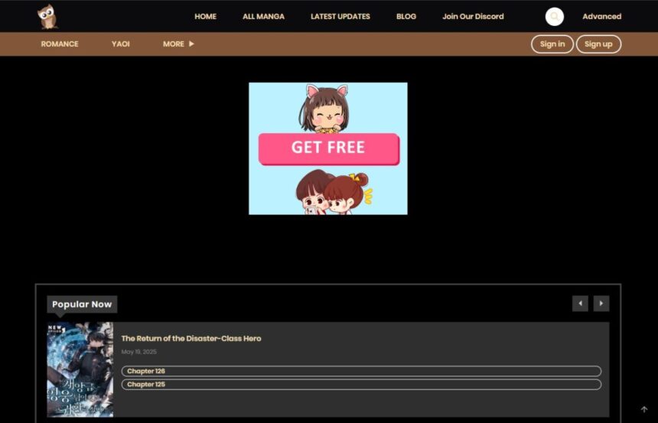Click the back-to-top arrow icon
The width and height of the screenshot is (658, 423).
point(644,409)
